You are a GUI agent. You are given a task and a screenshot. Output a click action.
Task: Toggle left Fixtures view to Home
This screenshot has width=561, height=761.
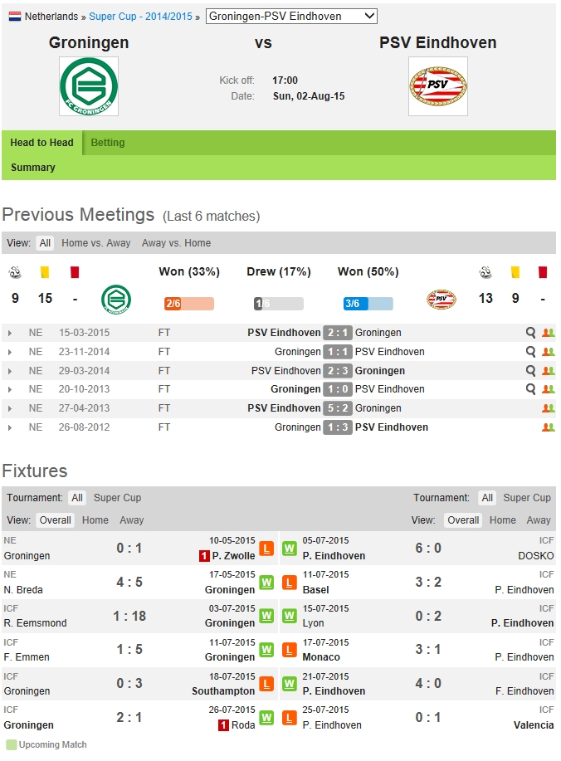click(x=95, y=520)
